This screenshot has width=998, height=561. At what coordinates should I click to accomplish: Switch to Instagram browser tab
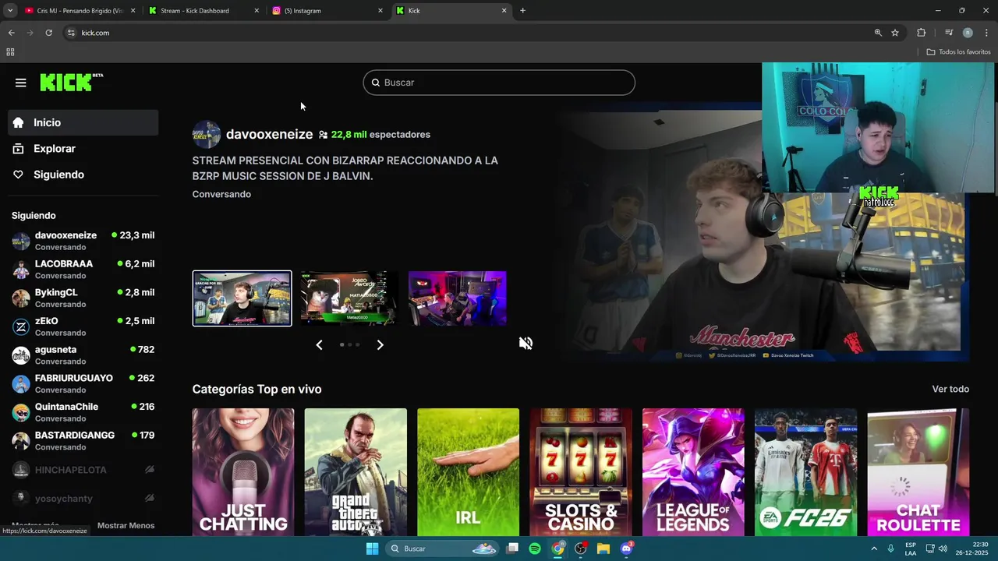pos(327,11)
